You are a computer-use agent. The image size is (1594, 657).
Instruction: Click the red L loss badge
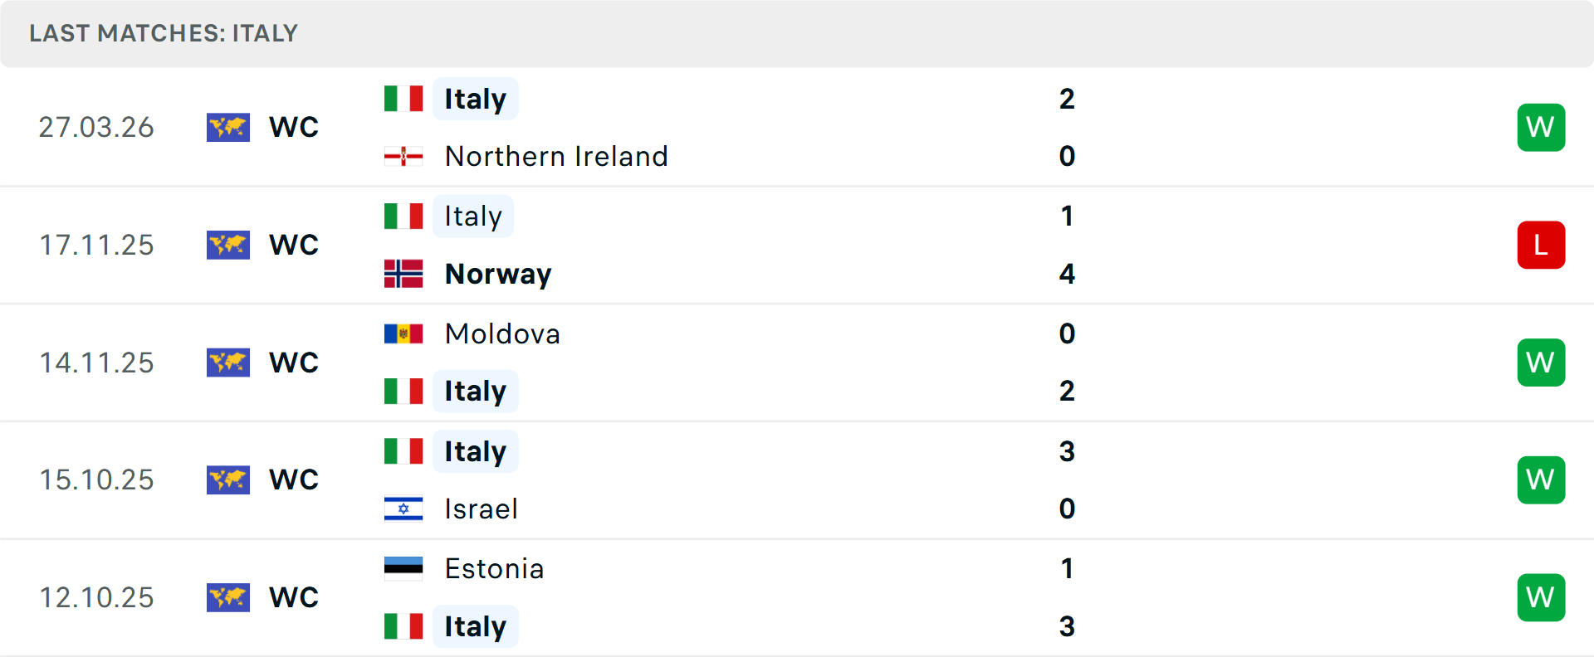pyautogui.click(x=1541, y=245)
